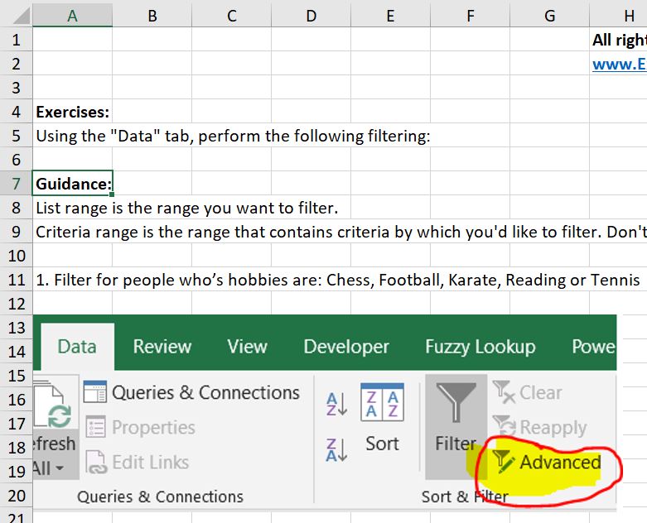This screenshot has width=647, height=523.
Task: Select row 11 header
Action: 17,280
